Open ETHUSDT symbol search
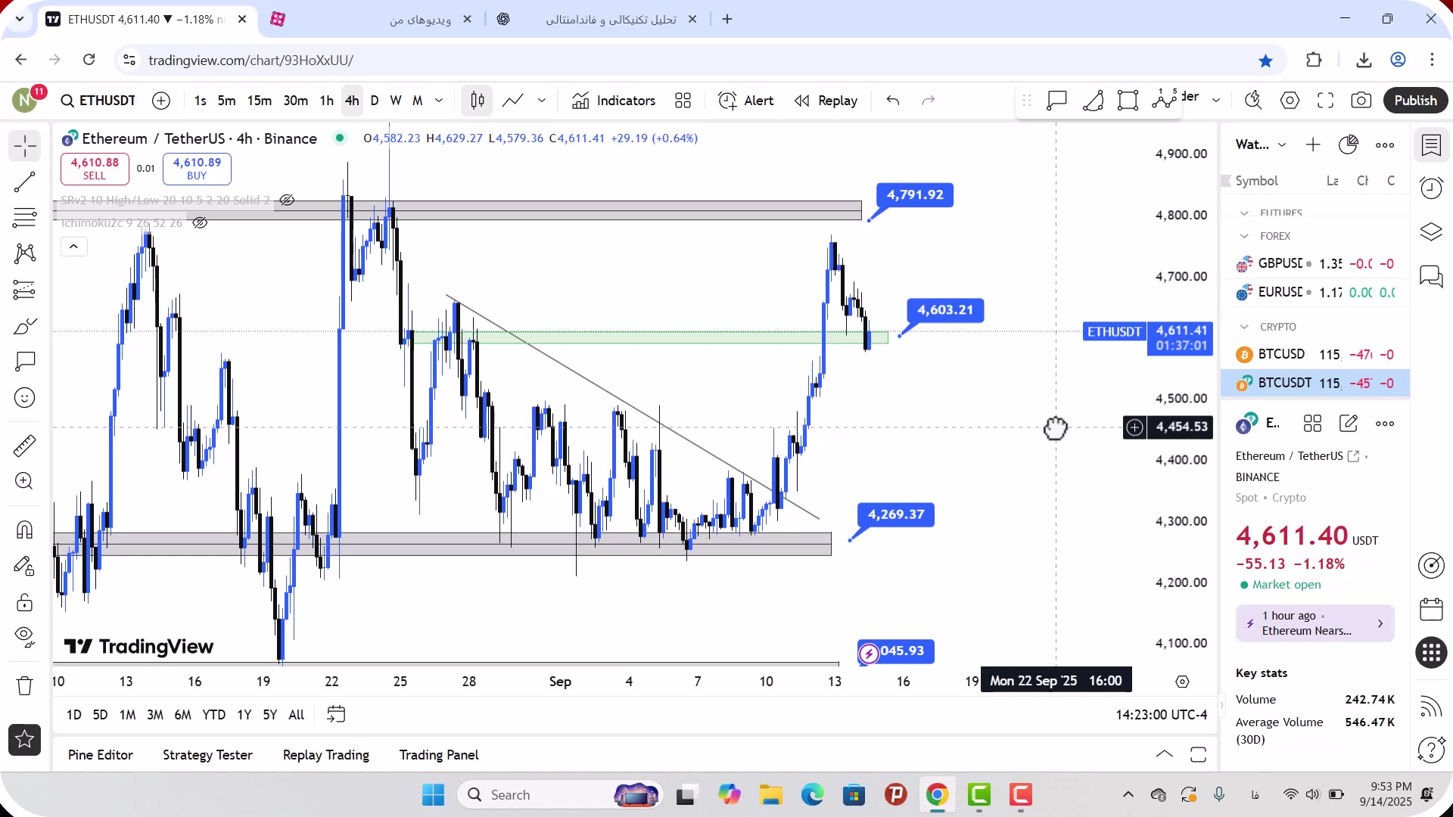This screenshot has height=817, width=1453. [98, 101]
